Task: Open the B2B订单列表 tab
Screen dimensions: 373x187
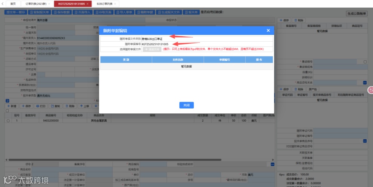Action: pos(105,4)
